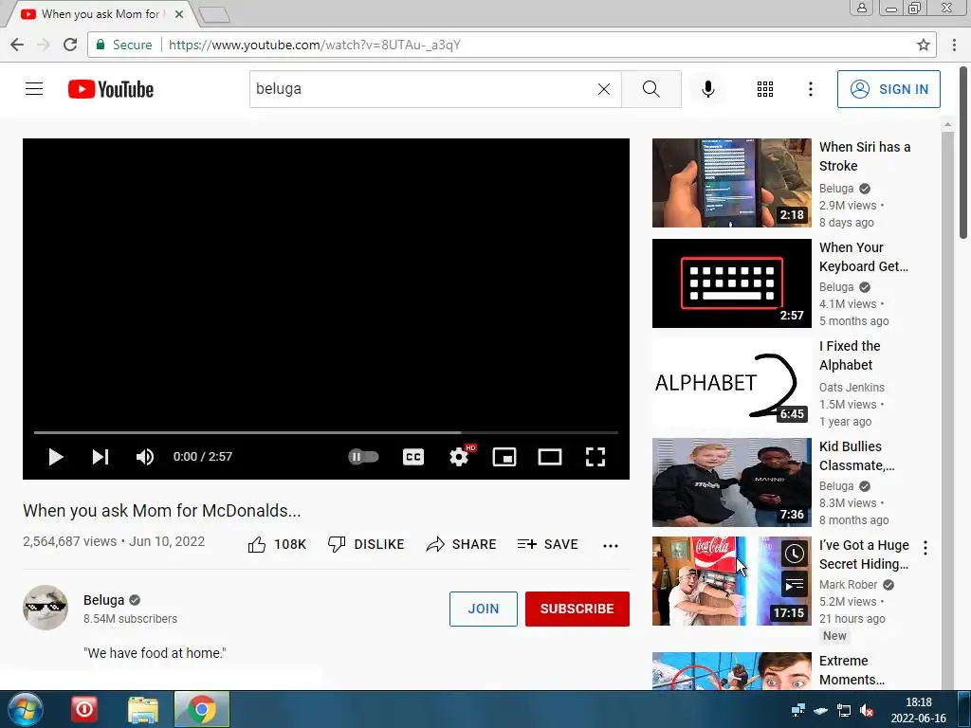The height and width of the screenshot is (728, 971).
Task: Open the YouTube apps grid icon
Action: point(765,89)
